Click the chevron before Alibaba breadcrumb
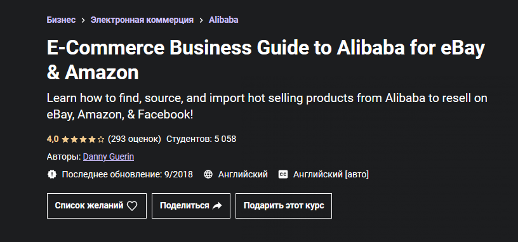 coord(201,20)
